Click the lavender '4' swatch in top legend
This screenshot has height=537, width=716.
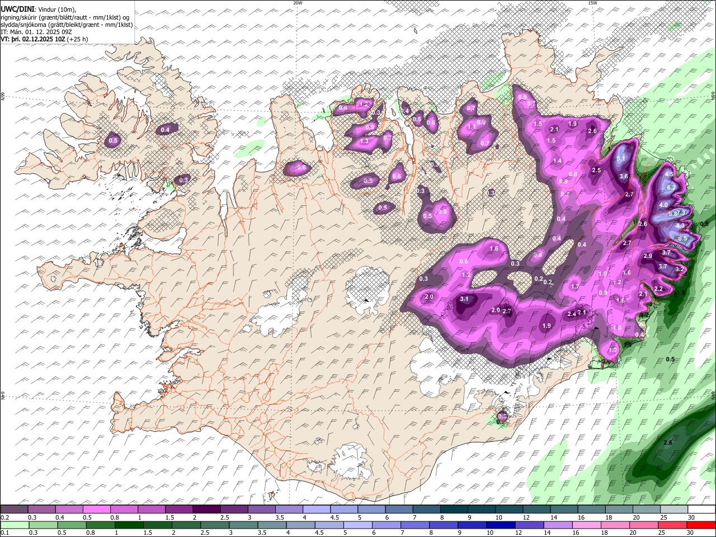(x=316, y=510)
